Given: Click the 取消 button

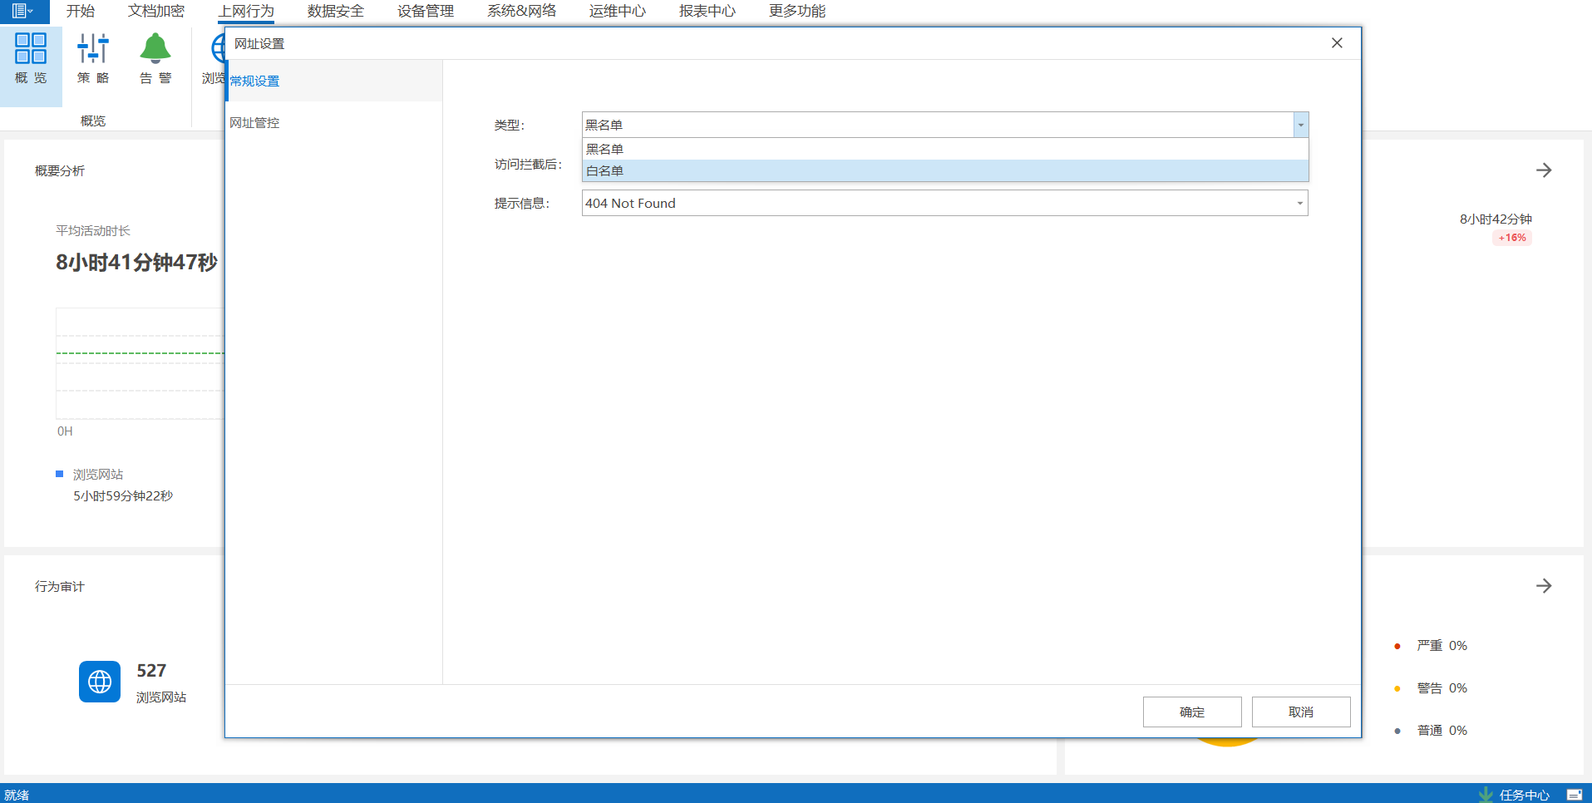Looking at the screenshot, I should (x=1300, y=712).
